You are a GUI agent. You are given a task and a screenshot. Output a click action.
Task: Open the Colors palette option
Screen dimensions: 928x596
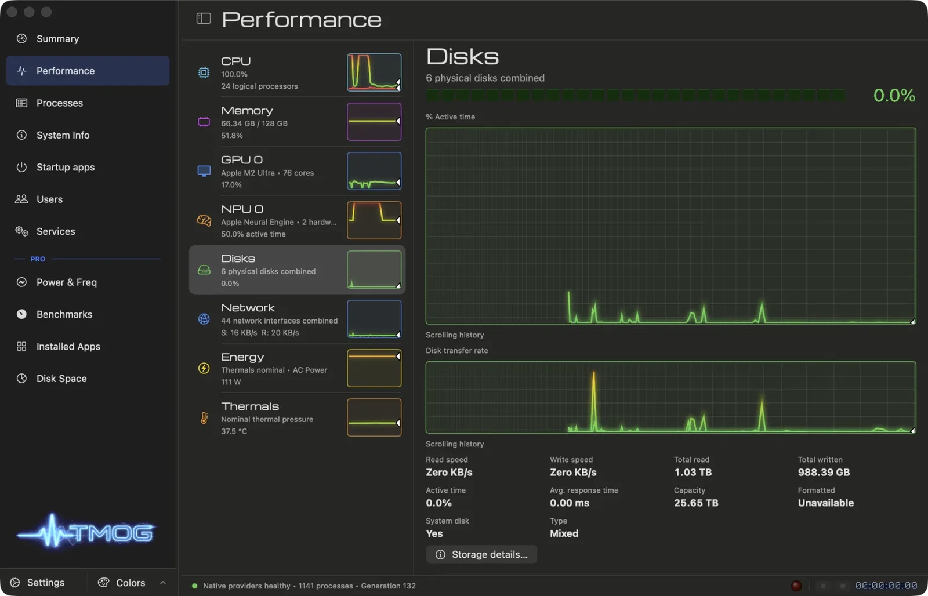click(122, 583)
